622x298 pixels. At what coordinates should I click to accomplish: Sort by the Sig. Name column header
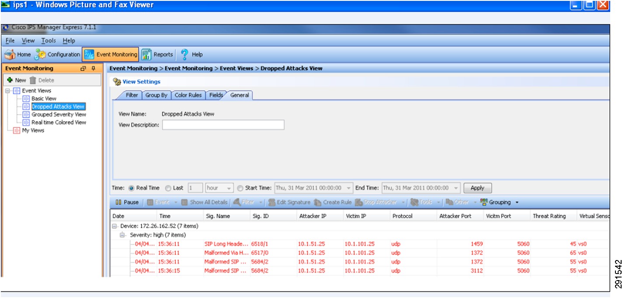click(x=226, y=216)
